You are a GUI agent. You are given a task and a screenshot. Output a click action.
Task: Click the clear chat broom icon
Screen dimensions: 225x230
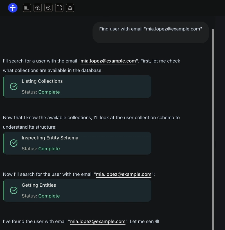click(70, 8)
